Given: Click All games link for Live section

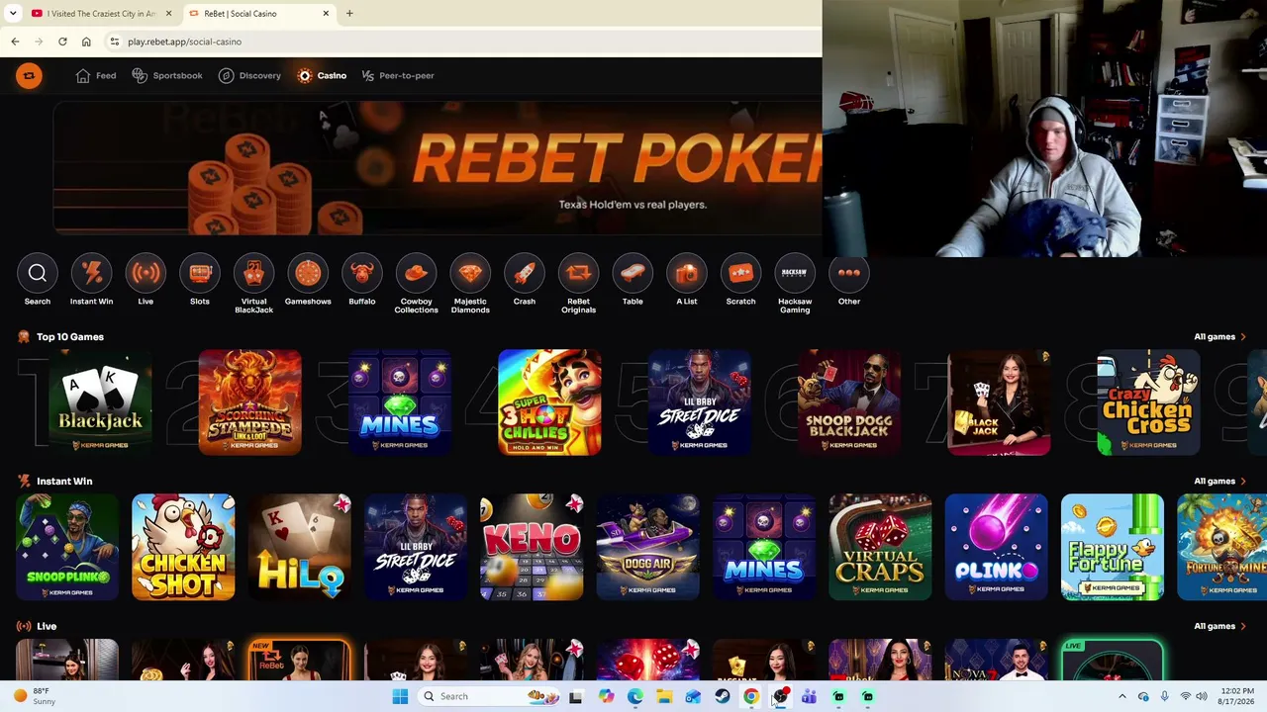Looking at the screenshot, I should (x=1219, y=626).
